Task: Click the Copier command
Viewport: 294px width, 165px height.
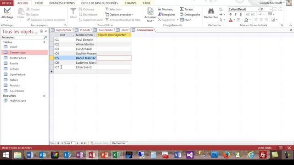Action: [33, 14]
